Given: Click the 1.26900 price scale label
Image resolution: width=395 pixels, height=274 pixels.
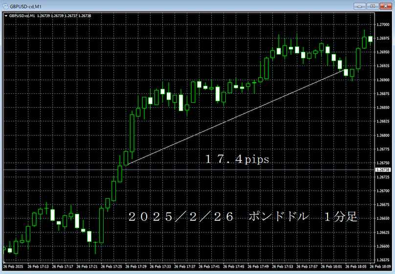Looking at the screenshot, I should tap(383, 80).
